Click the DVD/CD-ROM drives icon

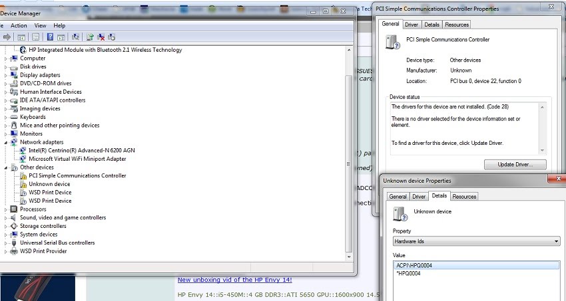click(14, 83)
